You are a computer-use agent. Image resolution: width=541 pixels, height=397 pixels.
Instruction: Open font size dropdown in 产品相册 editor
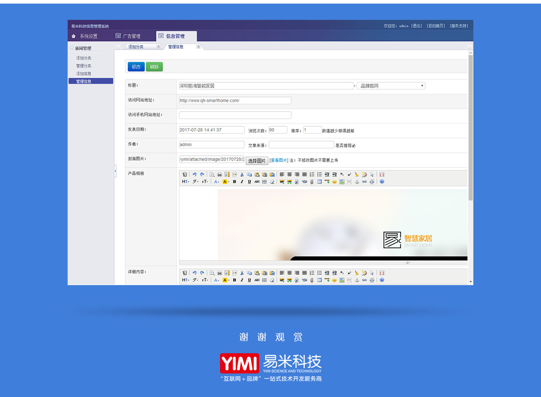[x=205, y=182]
